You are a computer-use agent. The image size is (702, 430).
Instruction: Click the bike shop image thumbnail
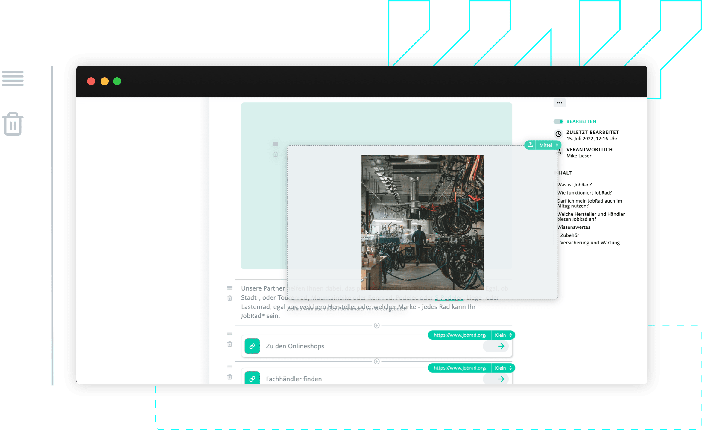coord(422,222)
